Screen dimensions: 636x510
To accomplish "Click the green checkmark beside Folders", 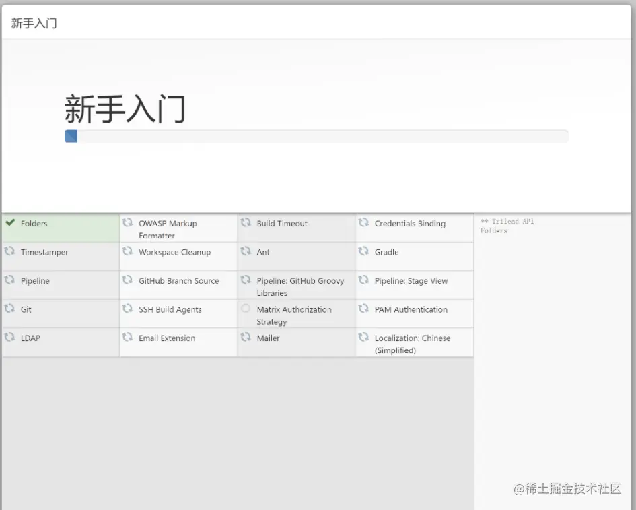I will click(10, 222).
